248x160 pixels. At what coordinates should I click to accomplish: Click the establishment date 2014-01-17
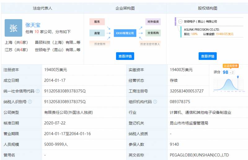55,80
